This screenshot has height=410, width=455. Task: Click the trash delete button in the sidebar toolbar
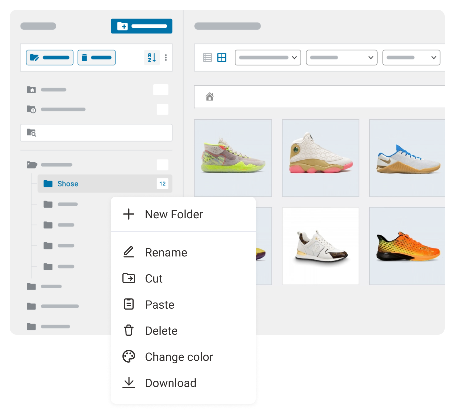[96, 57]
